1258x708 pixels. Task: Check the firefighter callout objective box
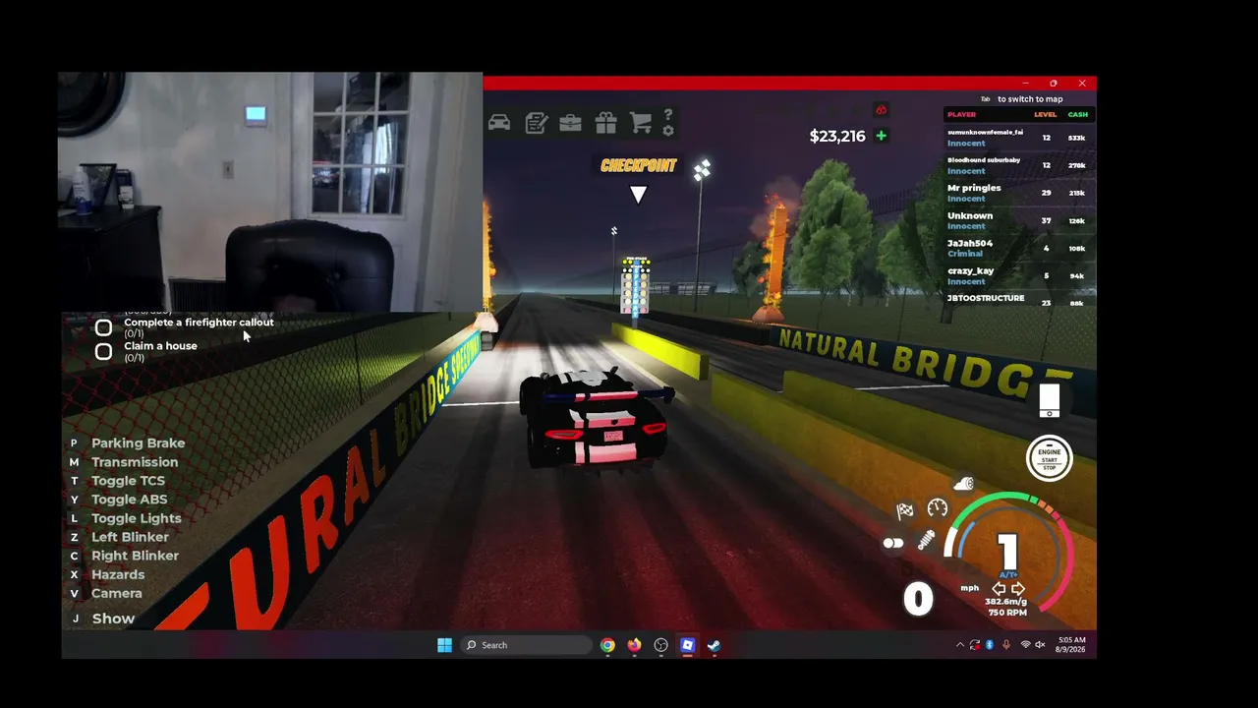[x=103, y=327]
